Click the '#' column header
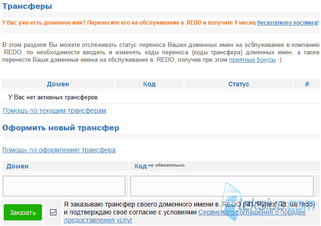This screenshot has width=321, height=226. tap(307, 84)
